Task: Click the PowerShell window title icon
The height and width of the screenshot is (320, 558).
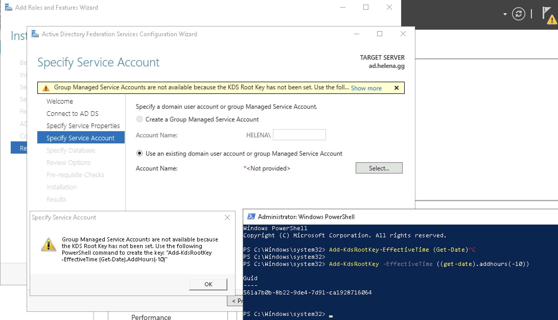Action: tap(251, 217)
